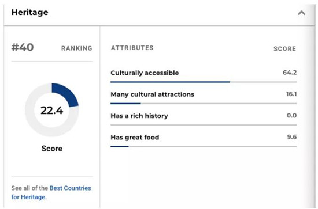318x209 pixels.
Task: Click the 16.1 score value
Action: (x=291, y=94)
